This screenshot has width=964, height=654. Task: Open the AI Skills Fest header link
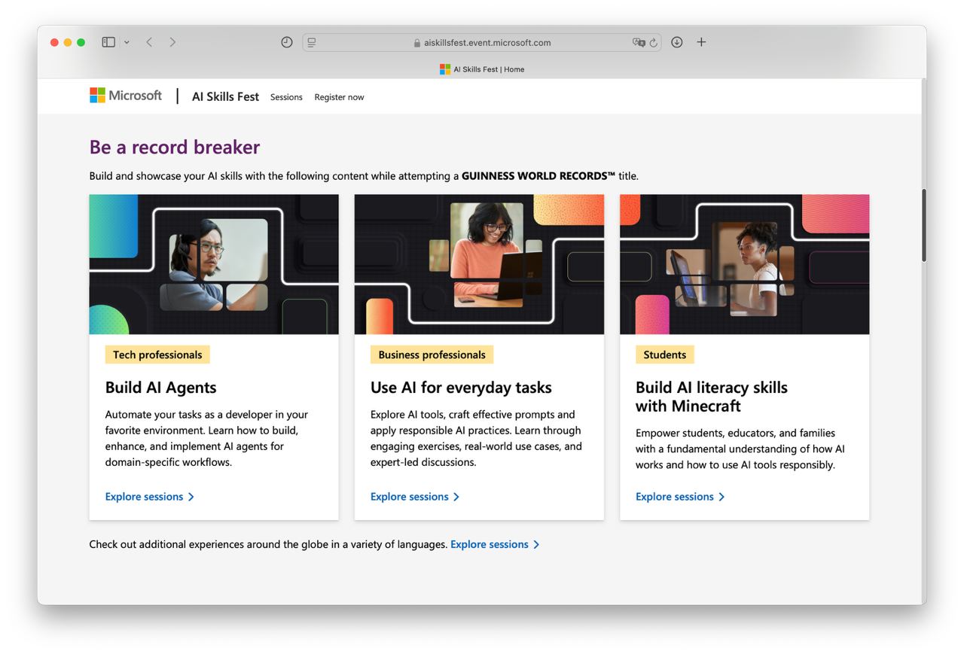coord(225,96)
